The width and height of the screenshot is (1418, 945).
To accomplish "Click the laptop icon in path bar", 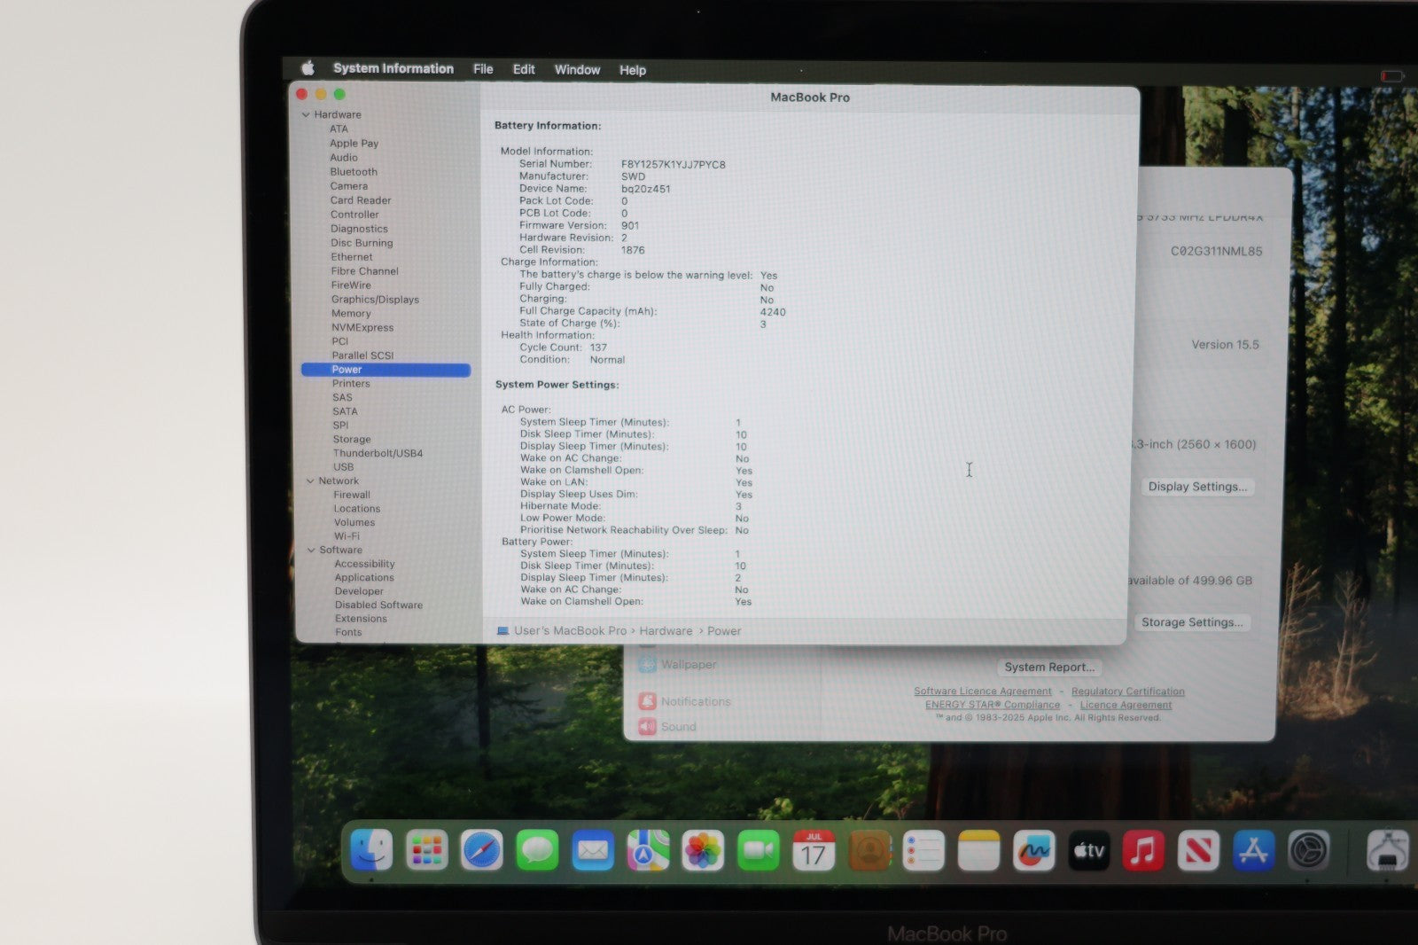I will pos(503,631).
